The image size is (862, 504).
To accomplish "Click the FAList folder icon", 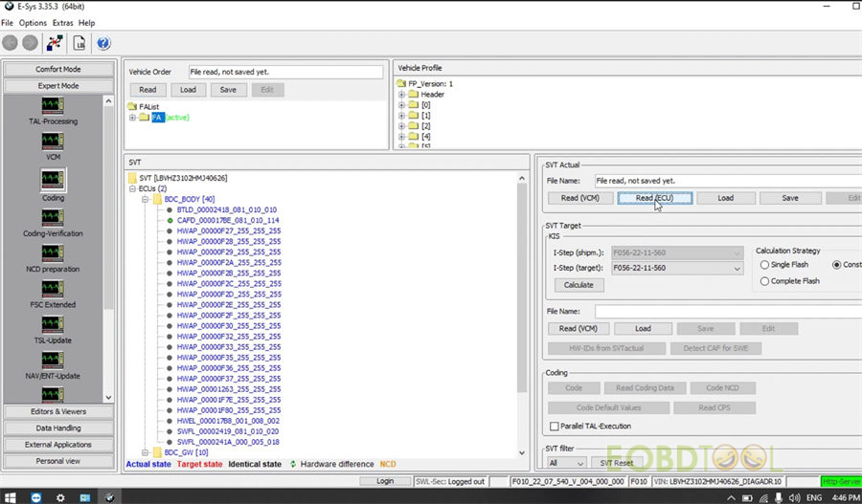I will tap(132, 106).
